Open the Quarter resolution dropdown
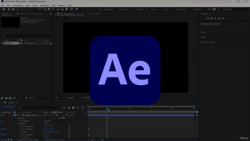This screenshot has width=250, height=141. (x=74, y=98)
